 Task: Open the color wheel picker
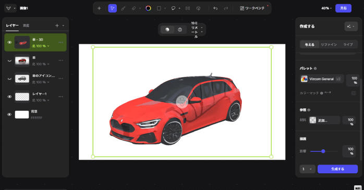click(x=148, y=8)
